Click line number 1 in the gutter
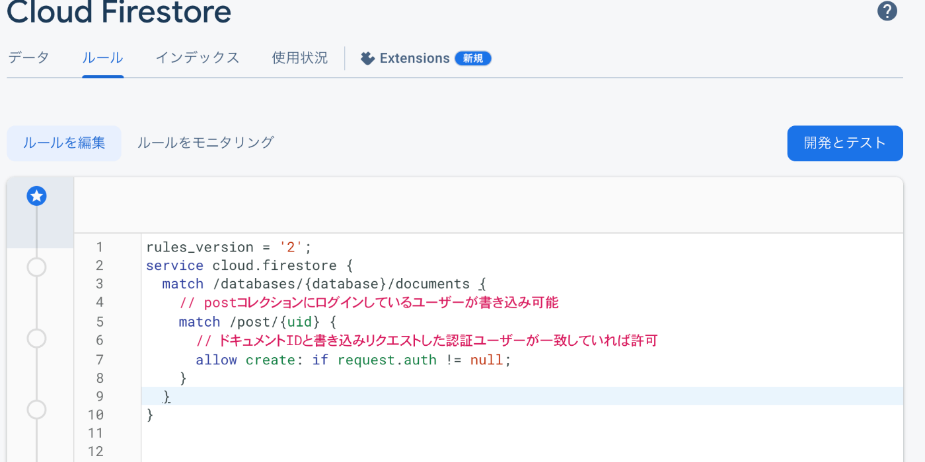The height and width of the screenshot is (462, 925). pyautogui.click(x=100, y=247)
